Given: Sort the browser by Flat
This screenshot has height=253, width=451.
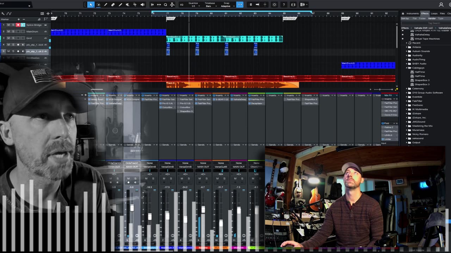Looking at the screenshot, I should (415, 18).
